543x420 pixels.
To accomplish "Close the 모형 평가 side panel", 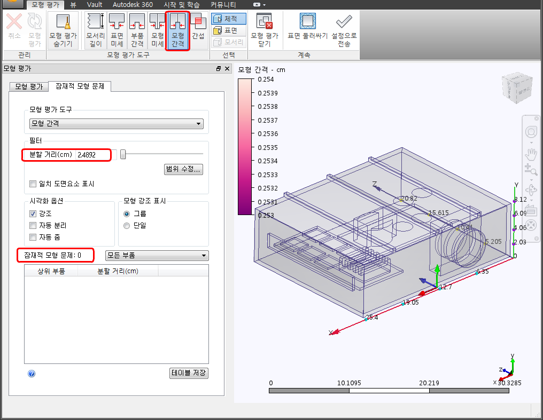I will [x=227, y=68].
